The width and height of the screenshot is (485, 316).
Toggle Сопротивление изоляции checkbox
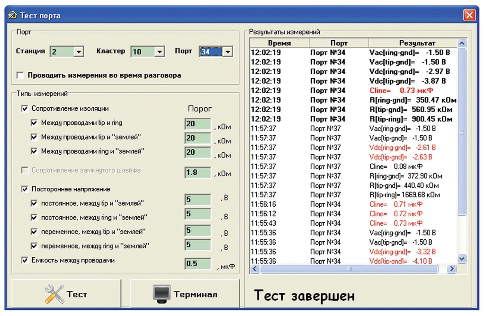[25, 108]
